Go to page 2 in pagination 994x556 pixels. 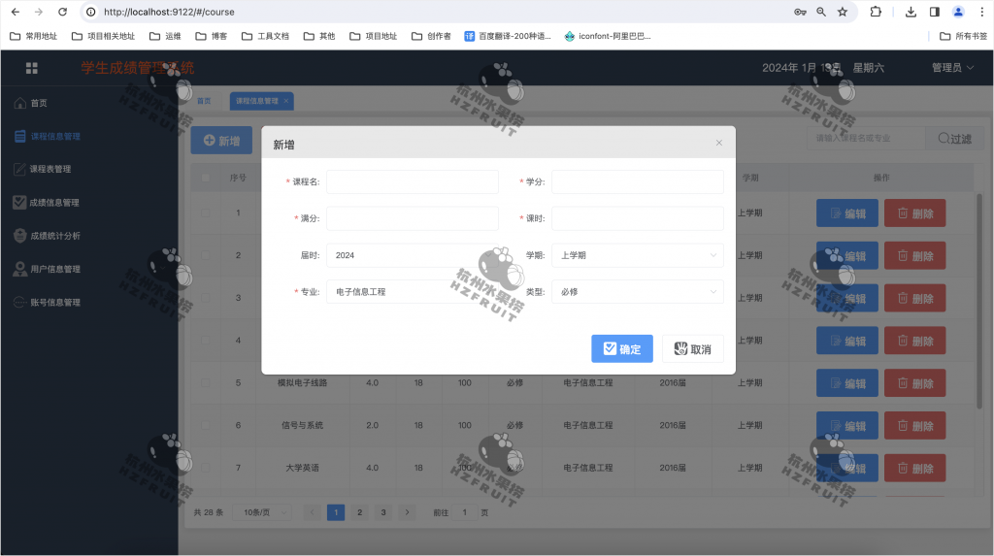click(x=359, y=512)
